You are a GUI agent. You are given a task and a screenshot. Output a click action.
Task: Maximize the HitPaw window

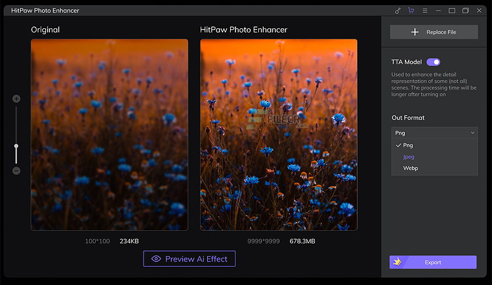click(x=452, y=11)
